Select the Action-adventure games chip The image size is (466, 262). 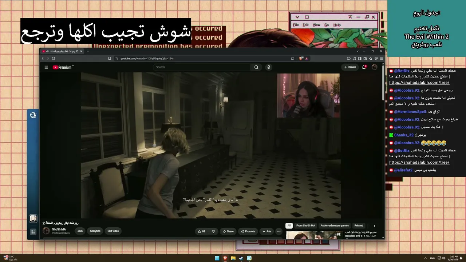pyautogui.click(x=335, y=226)
